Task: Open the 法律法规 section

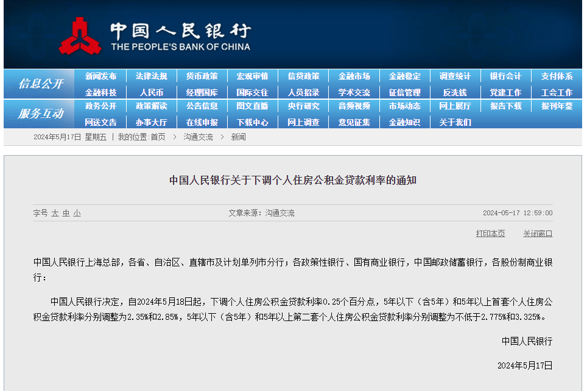Action: coord(151,76)
